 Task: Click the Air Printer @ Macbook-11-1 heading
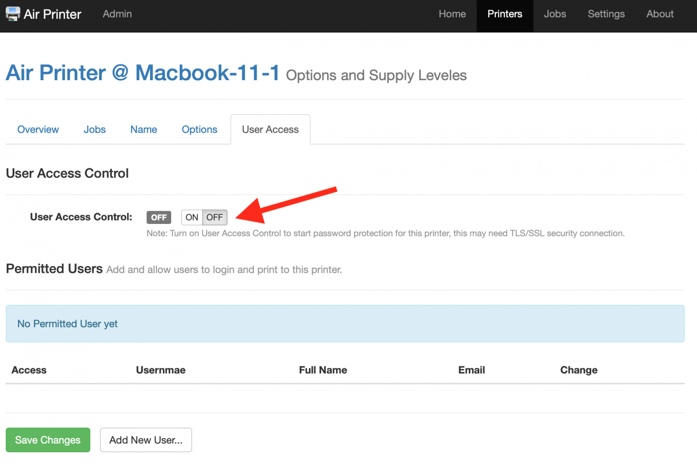pyautogui.click(x=142, y=72)
